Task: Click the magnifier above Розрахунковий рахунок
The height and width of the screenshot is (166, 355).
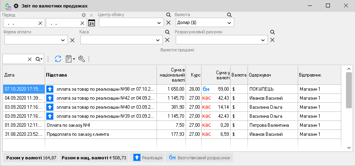Action: 272,32
